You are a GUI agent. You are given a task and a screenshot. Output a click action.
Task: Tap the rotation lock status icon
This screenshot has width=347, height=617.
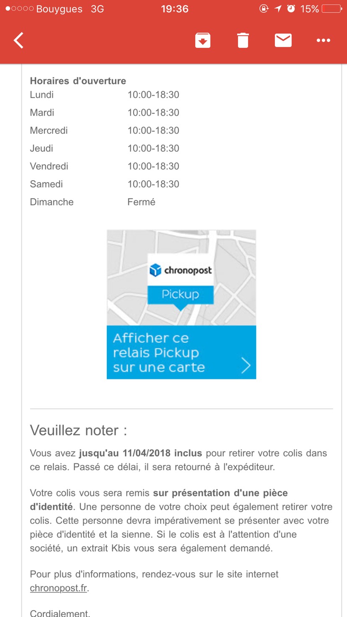(264, 9)
